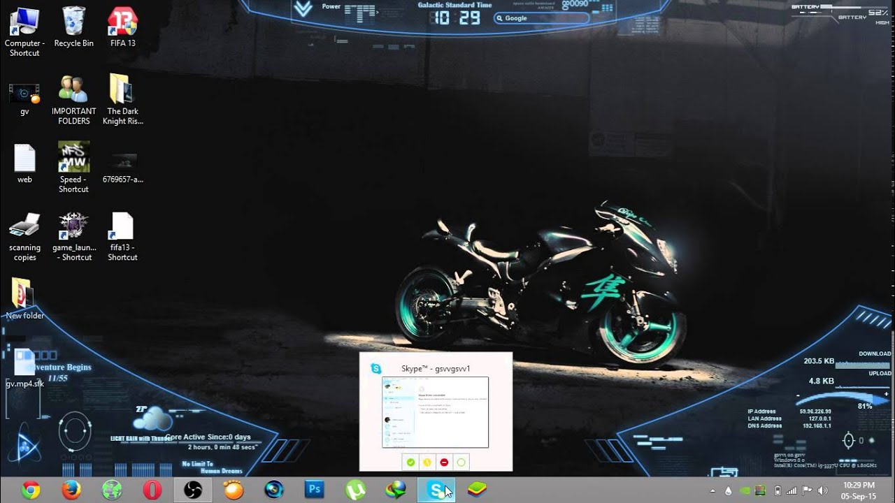Click the 'IP Address' row in widget
Viewport: 895px width, 503px height.
pos(791,411)
